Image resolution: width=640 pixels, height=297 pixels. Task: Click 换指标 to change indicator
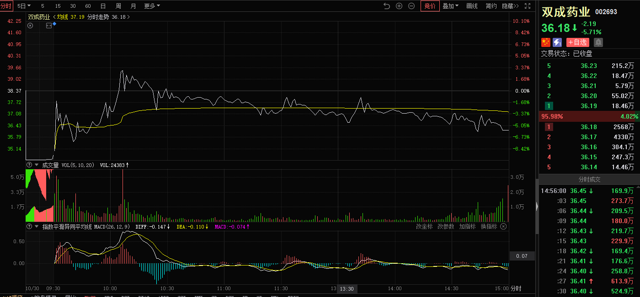pos(489,226)
